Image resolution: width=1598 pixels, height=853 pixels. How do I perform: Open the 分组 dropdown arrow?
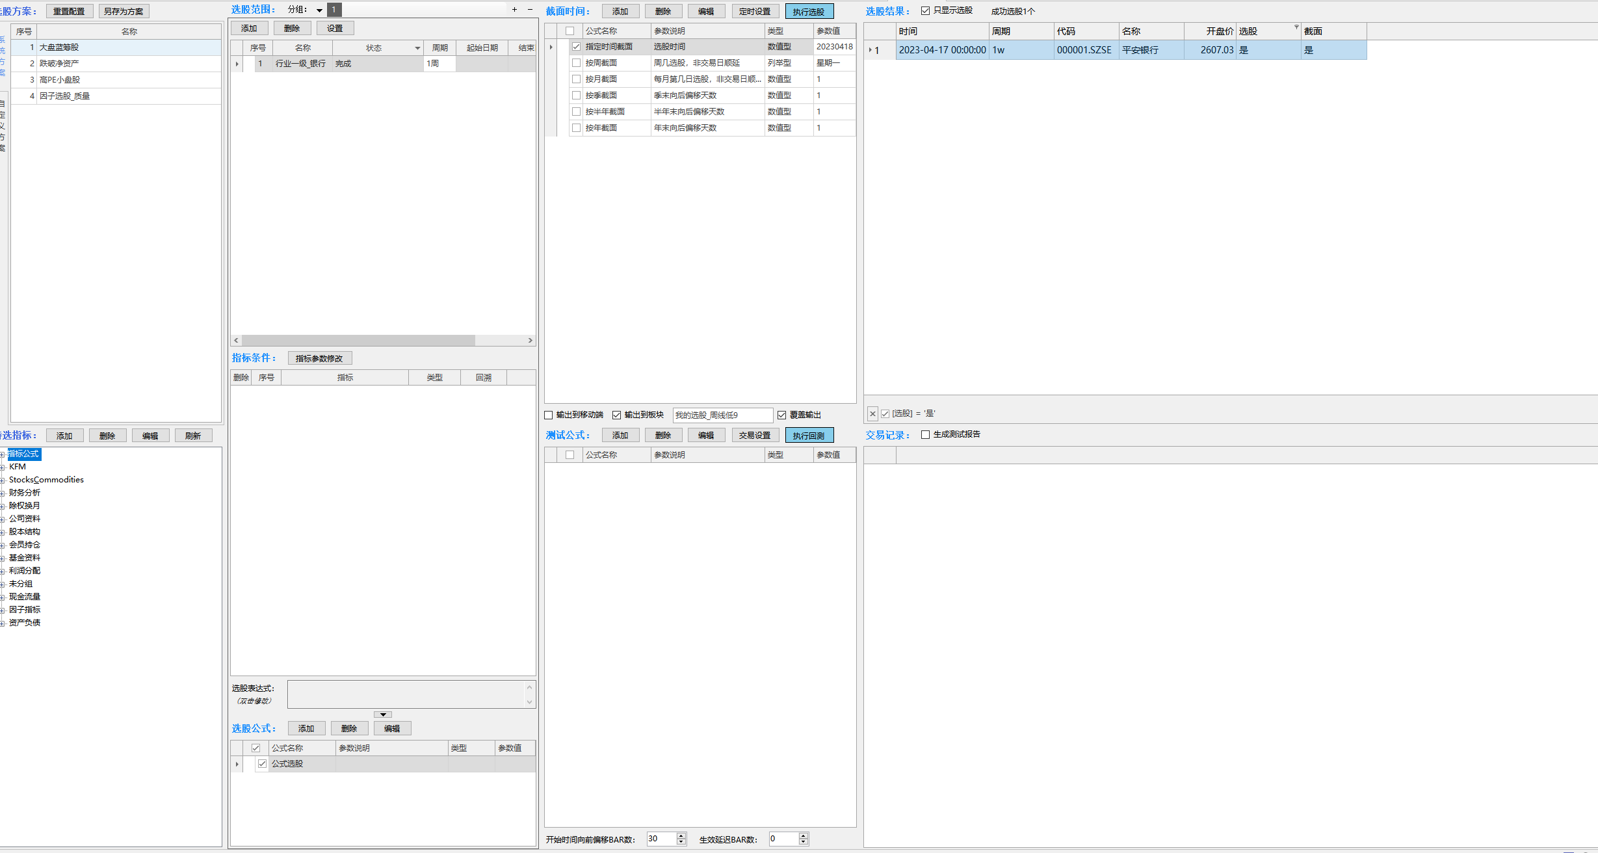(x=319, y=10)
